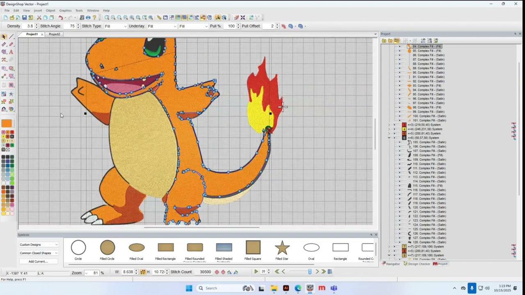This screenshot has width=525, height=295.
Task: Click the lock aspect ratio icon
Action: pyautogui.click(x=143, y=272)
